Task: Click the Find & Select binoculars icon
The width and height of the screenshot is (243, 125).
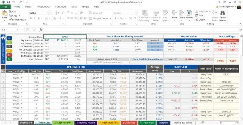Action: pyautogui.click(x=223, y=13)
